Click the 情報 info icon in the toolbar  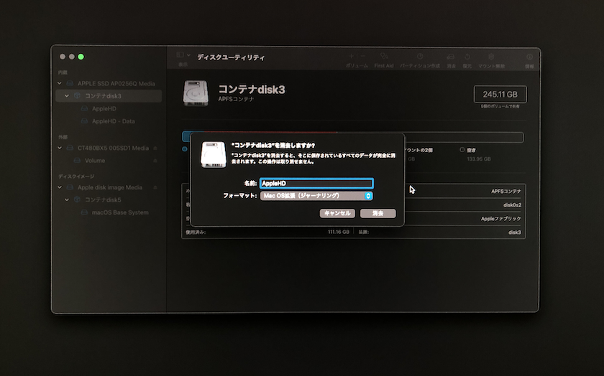(530, 57)
